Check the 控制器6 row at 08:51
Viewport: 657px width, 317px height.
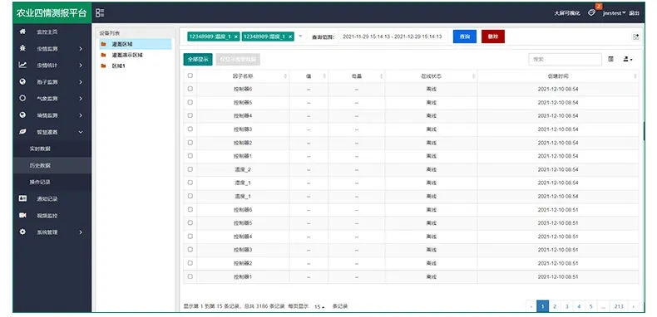coord(190,209)
